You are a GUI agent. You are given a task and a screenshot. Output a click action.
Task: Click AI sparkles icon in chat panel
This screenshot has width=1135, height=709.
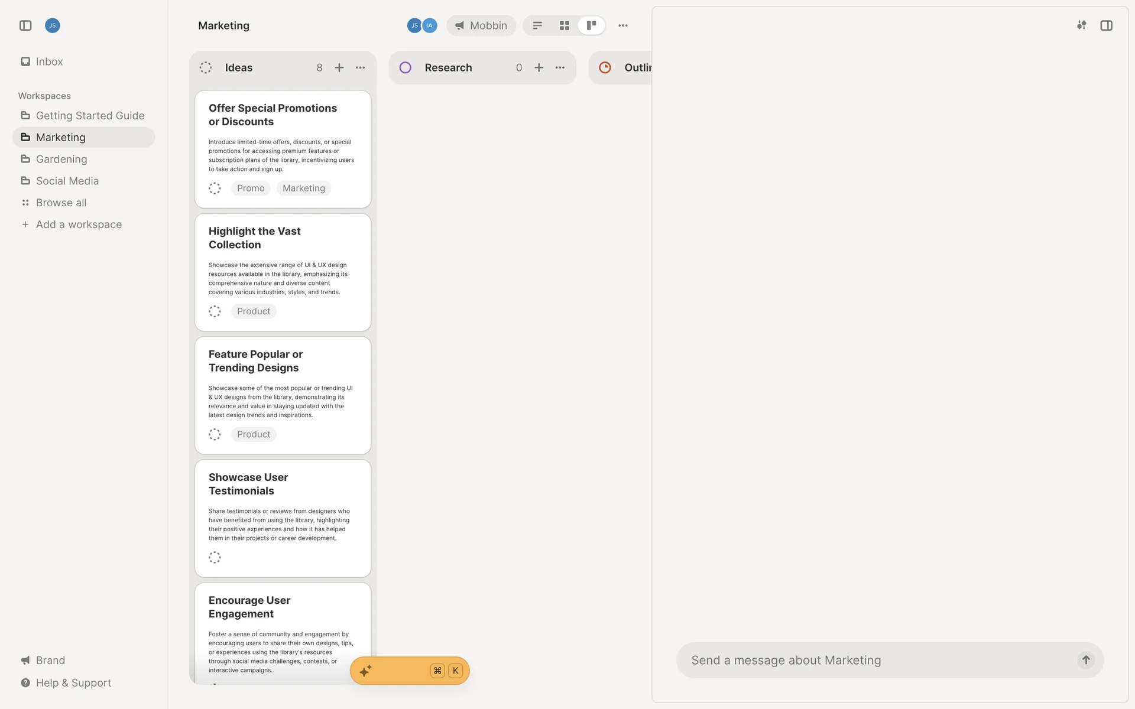tap(1081, 25)
